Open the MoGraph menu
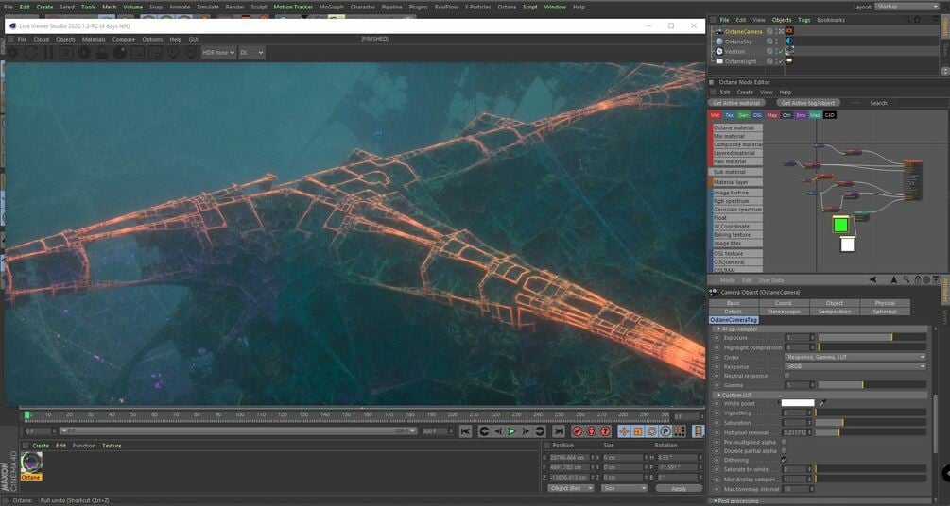This screenshot has width=950, height=506. tap(332, 7)
